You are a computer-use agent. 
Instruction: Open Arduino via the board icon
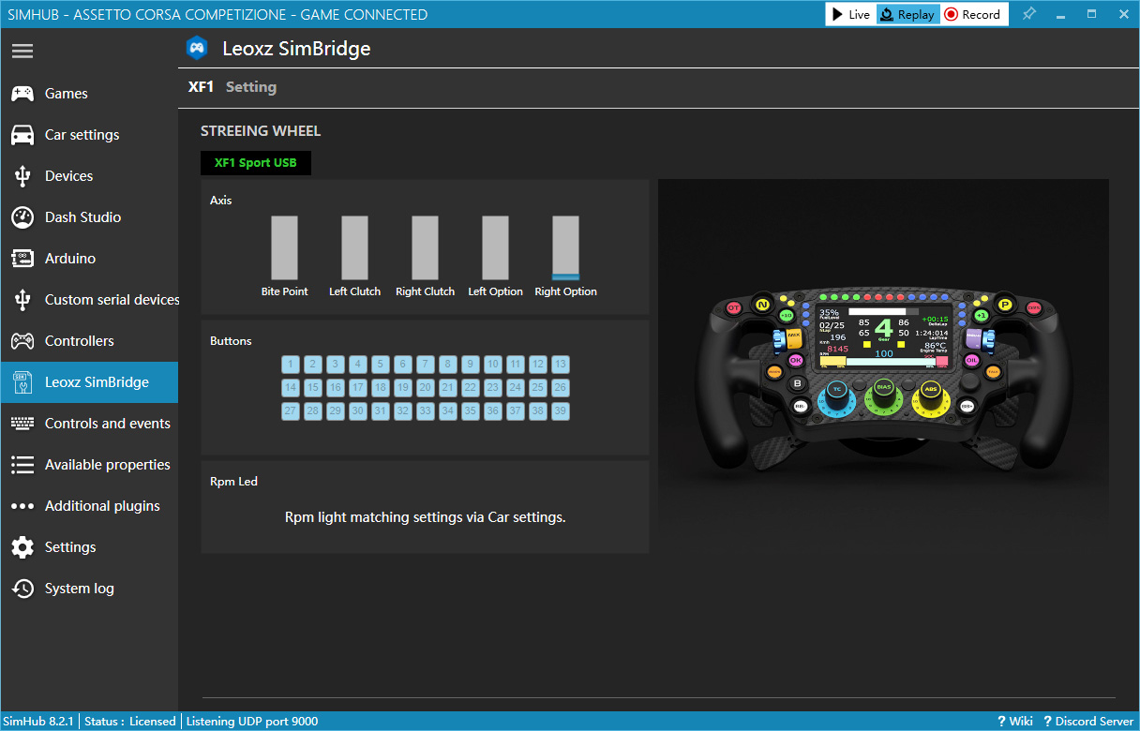tap(22, 259)
